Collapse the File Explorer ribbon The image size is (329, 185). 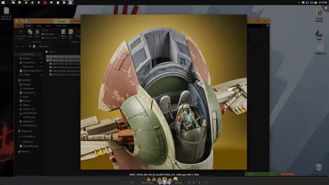(x=264, y=26)
